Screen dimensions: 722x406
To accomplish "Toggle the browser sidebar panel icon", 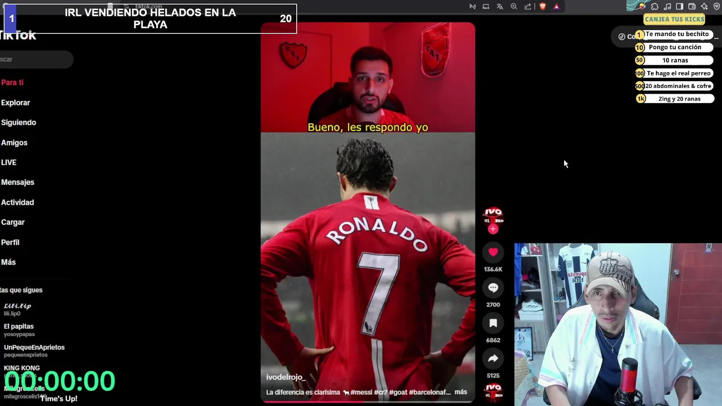I will (680, 6).
